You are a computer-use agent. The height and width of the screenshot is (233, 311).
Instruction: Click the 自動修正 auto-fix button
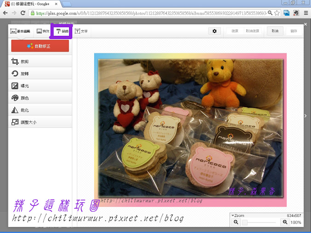(x=40, y=46)
